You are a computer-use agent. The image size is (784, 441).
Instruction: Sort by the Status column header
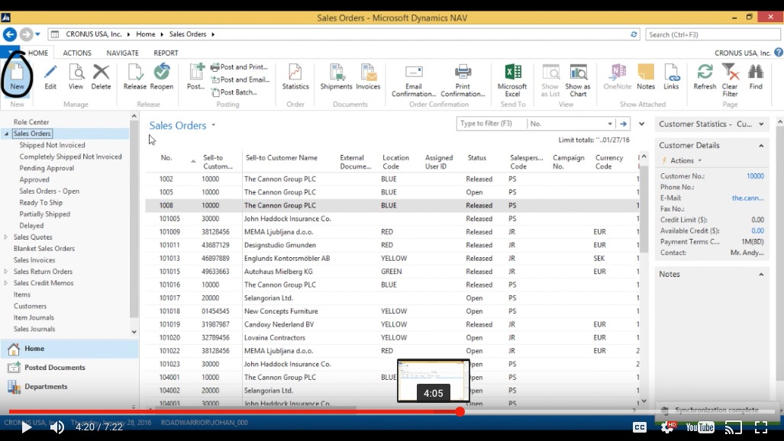pos(477,157)
